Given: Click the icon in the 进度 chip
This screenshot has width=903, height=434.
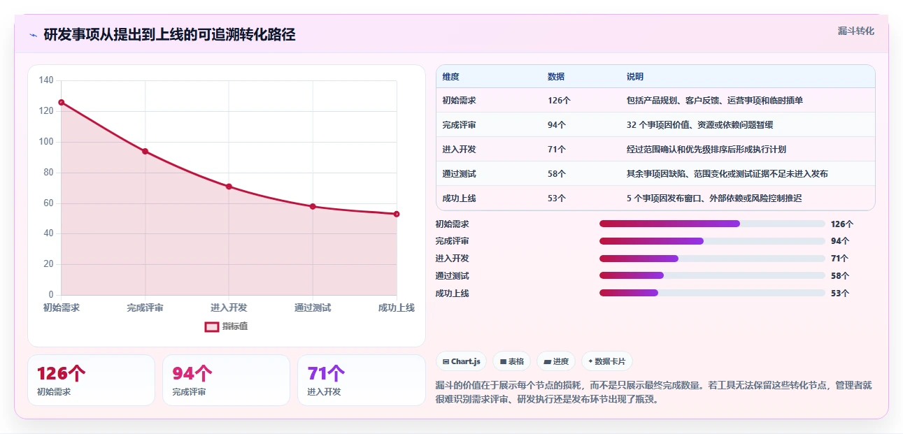Looking at the screenshot, I should coord(547,361).
